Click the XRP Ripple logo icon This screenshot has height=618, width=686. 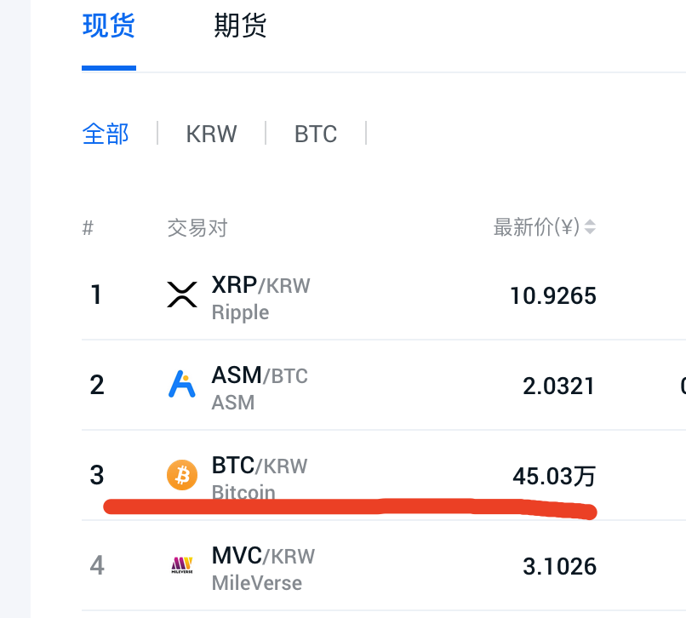(x=182, y=295)
